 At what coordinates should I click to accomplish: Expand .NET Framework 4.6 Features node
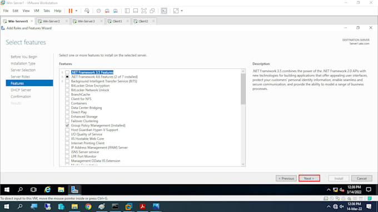pos(62,77)
